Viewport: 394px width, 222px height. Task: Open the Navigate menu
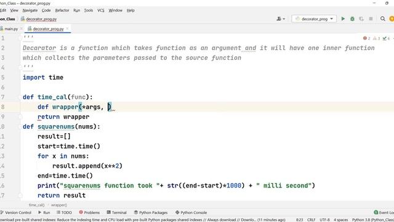[30, 10]
